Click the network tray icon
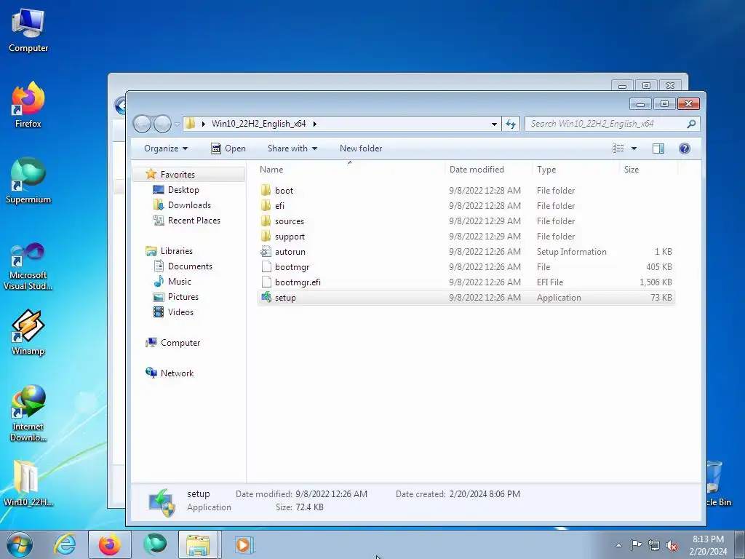The image size is (745, 559). click(654, 544)
